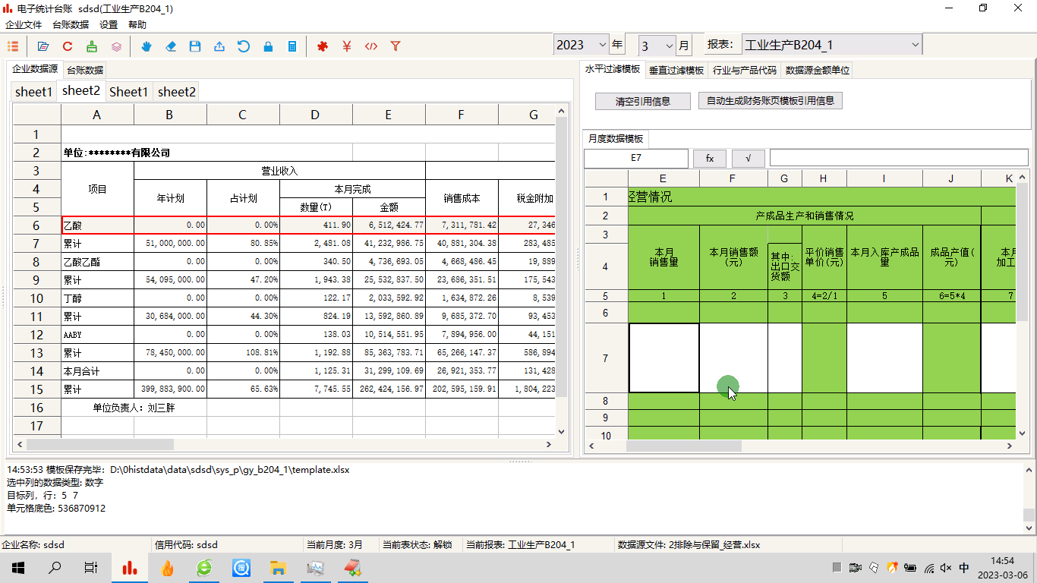
Task: Switch to the 垂直过滤模板 tab
Action: tap(676, 70)
